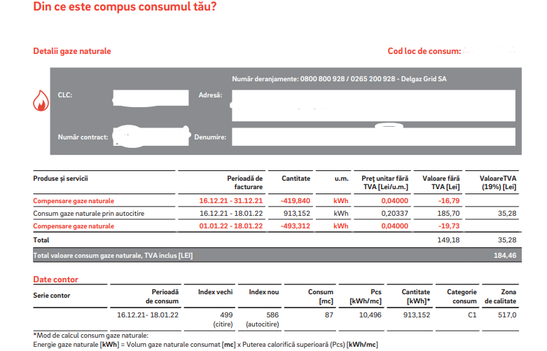Click the Denumire field box
This screenshot has height=351, width=547.
(373, 137)
